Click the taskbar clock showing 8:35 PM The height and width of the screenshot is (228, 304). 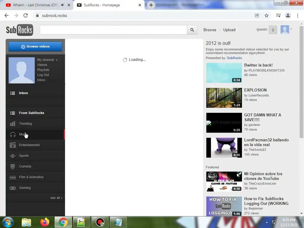[289, 222]
